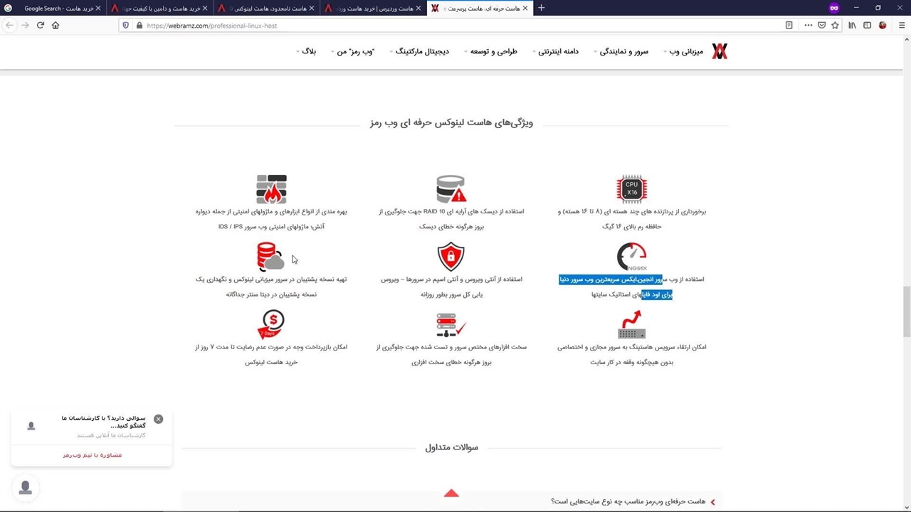Close the online chat popup
Screen dimensions: 911x512
coord(159,419)
